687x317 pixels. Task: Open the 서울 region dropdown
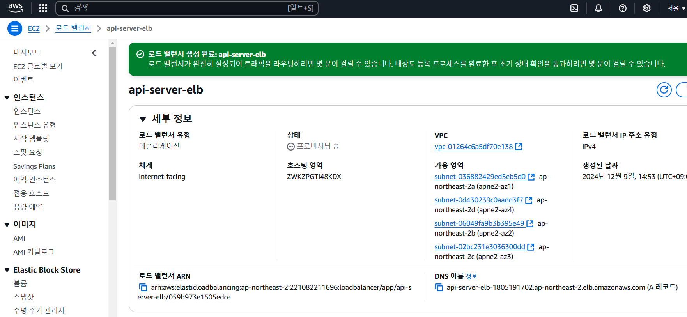coord(676,8)
